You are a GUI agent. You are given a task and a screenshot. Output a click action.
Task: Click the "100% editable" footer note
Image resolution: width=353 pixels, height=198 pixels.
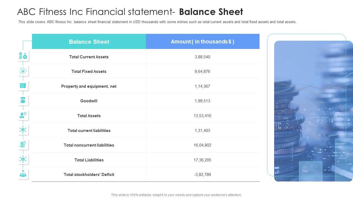tap(176, 195)
